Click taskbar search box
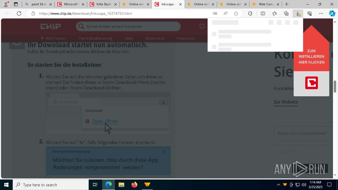Screen dimensions: 338x190 click(x=51, y=185)
